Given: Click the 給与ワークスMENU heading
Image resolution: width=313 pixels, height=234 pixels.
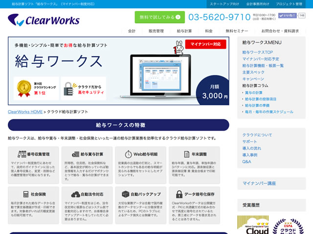Looking at the screenshot, I should tap(262, 42).
